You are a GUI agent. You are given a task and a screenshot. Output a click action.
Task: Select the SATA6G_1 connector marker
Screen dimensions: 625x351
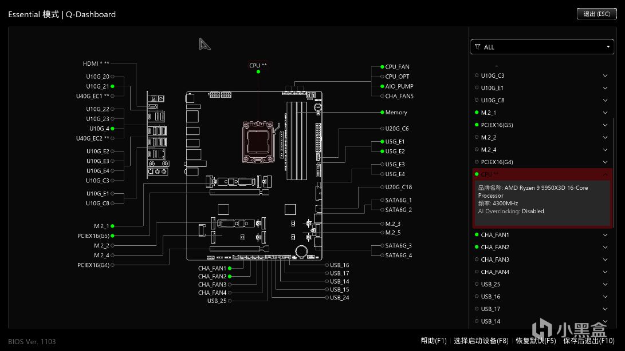click(x=382, y=200)
